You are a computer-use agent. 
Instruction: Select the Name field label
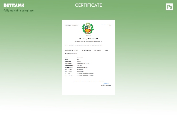tap(66, 57)
